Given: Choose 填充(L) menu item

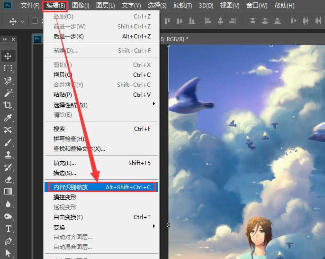Looking at the screenshot, I should tap(101, 163).
